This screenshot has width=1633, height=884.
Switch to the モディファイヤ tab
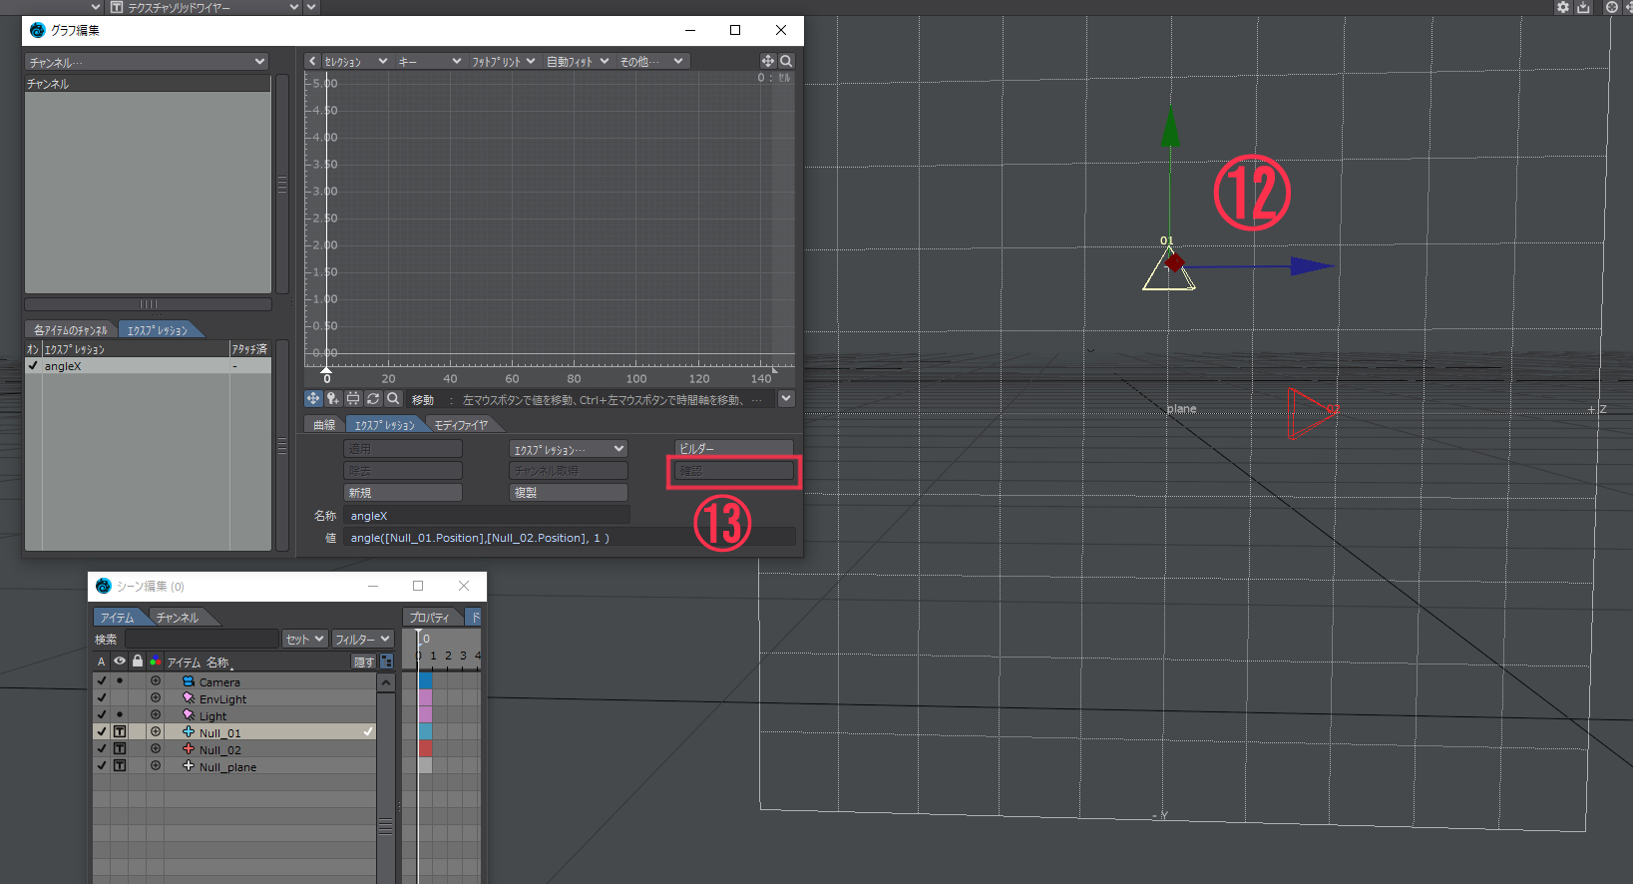[461, 425]
